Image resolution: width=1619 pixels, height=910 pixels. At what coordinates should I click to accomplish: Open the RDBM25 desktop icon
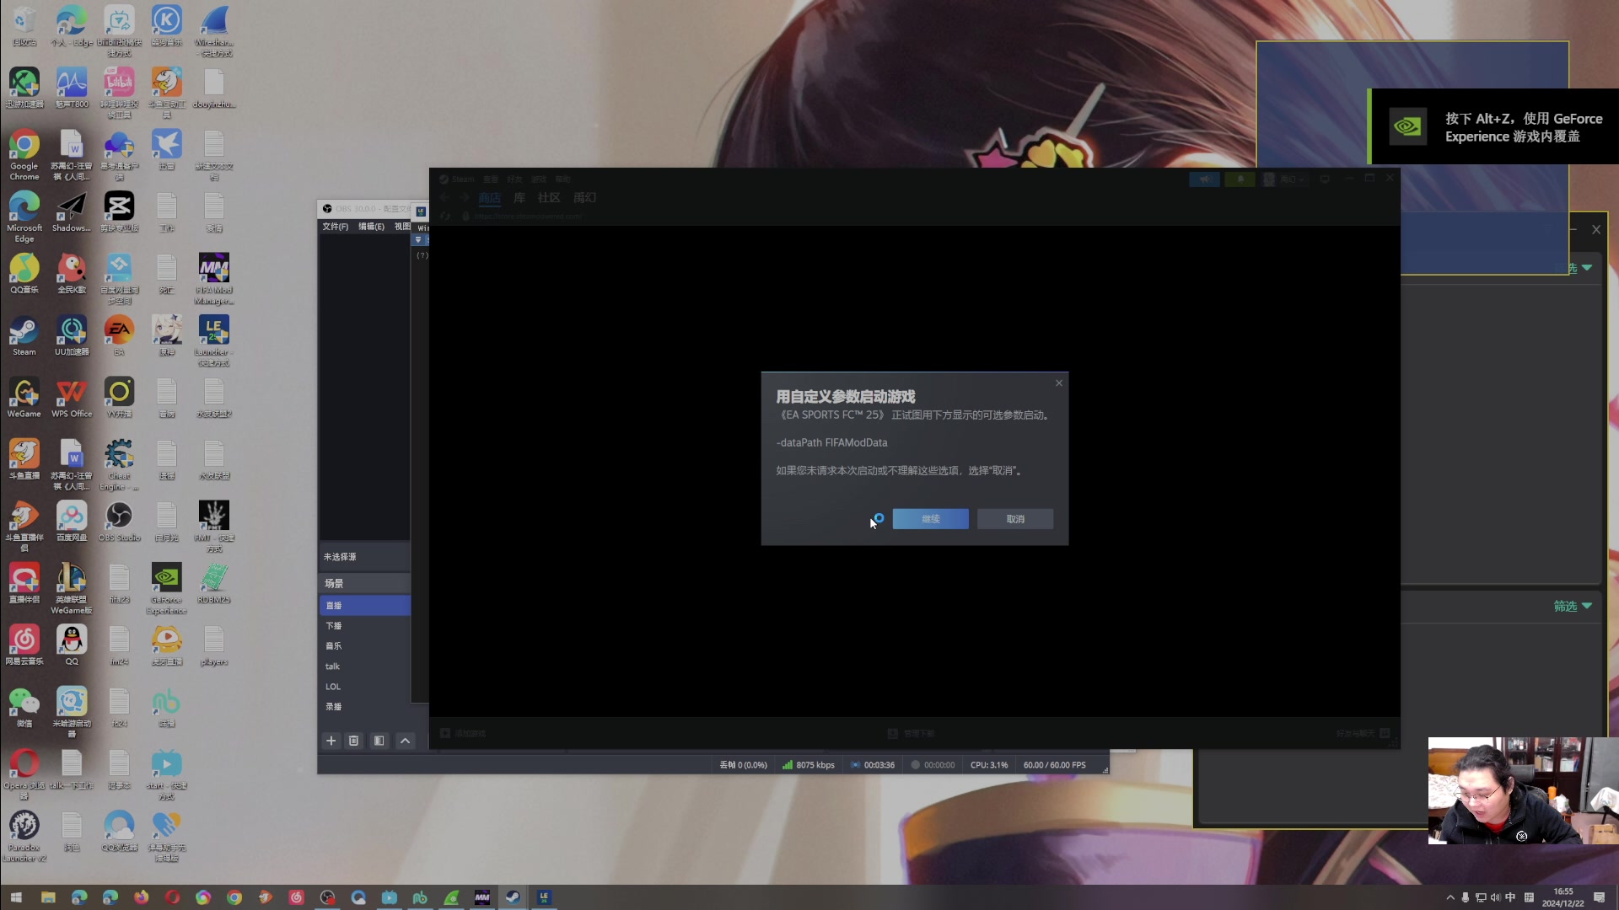(214, 584)
